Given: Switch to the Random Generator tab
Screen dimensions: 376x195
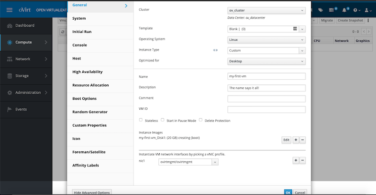Looking at the screenshot, I should click(100, 112).
